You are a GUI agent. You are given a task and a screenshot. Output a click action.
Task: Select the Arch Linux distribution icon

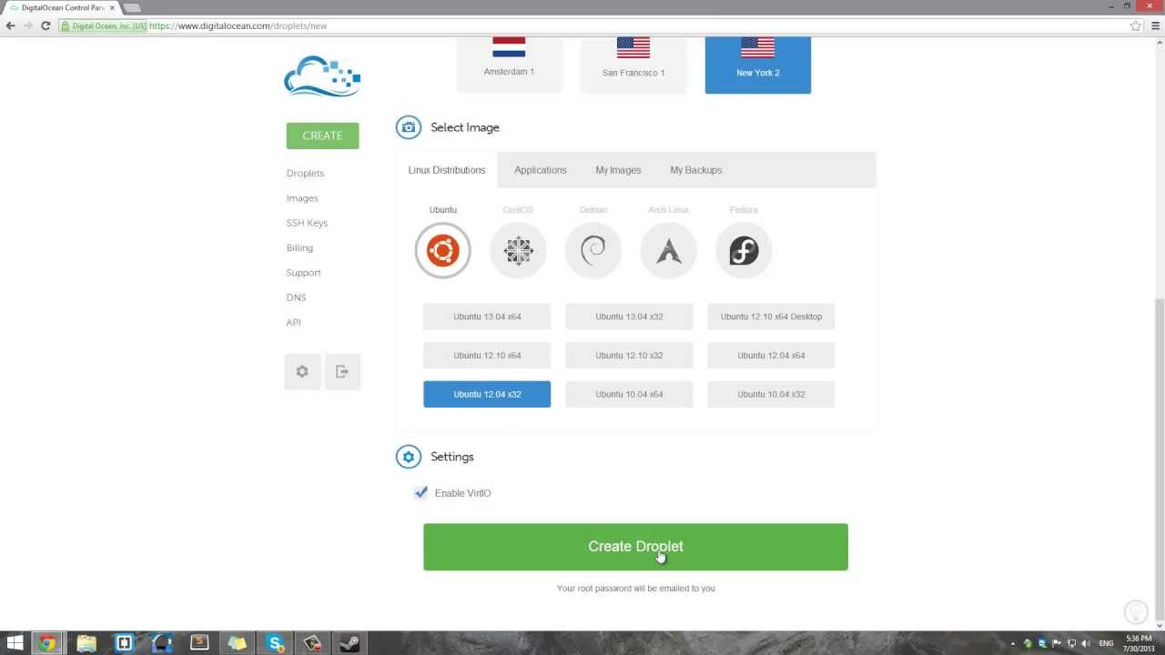[x=669, y=250]
